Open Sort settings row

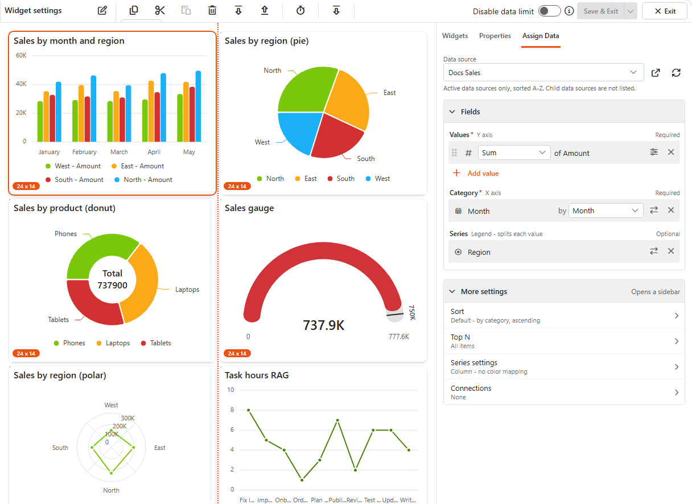point(564,316)
